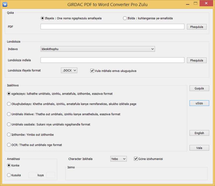The height and width of the screenshot is (186, 215).
Task: Expand the .DOCX file format dropdown
Action: pyautogui.click(x=69, y=70)
